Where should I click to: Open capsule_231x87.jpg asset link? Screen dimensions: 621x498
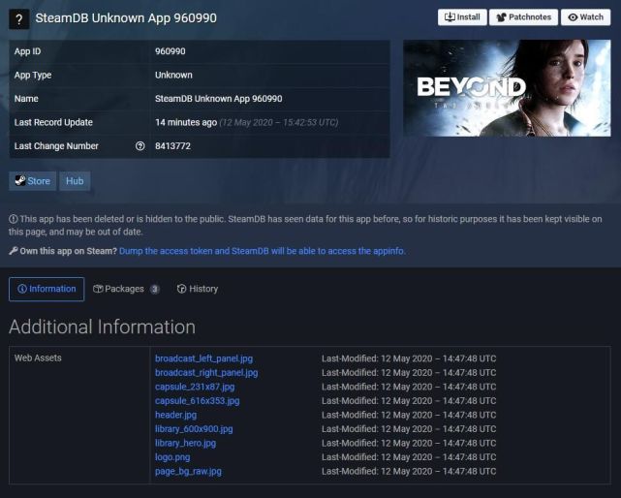195,387
